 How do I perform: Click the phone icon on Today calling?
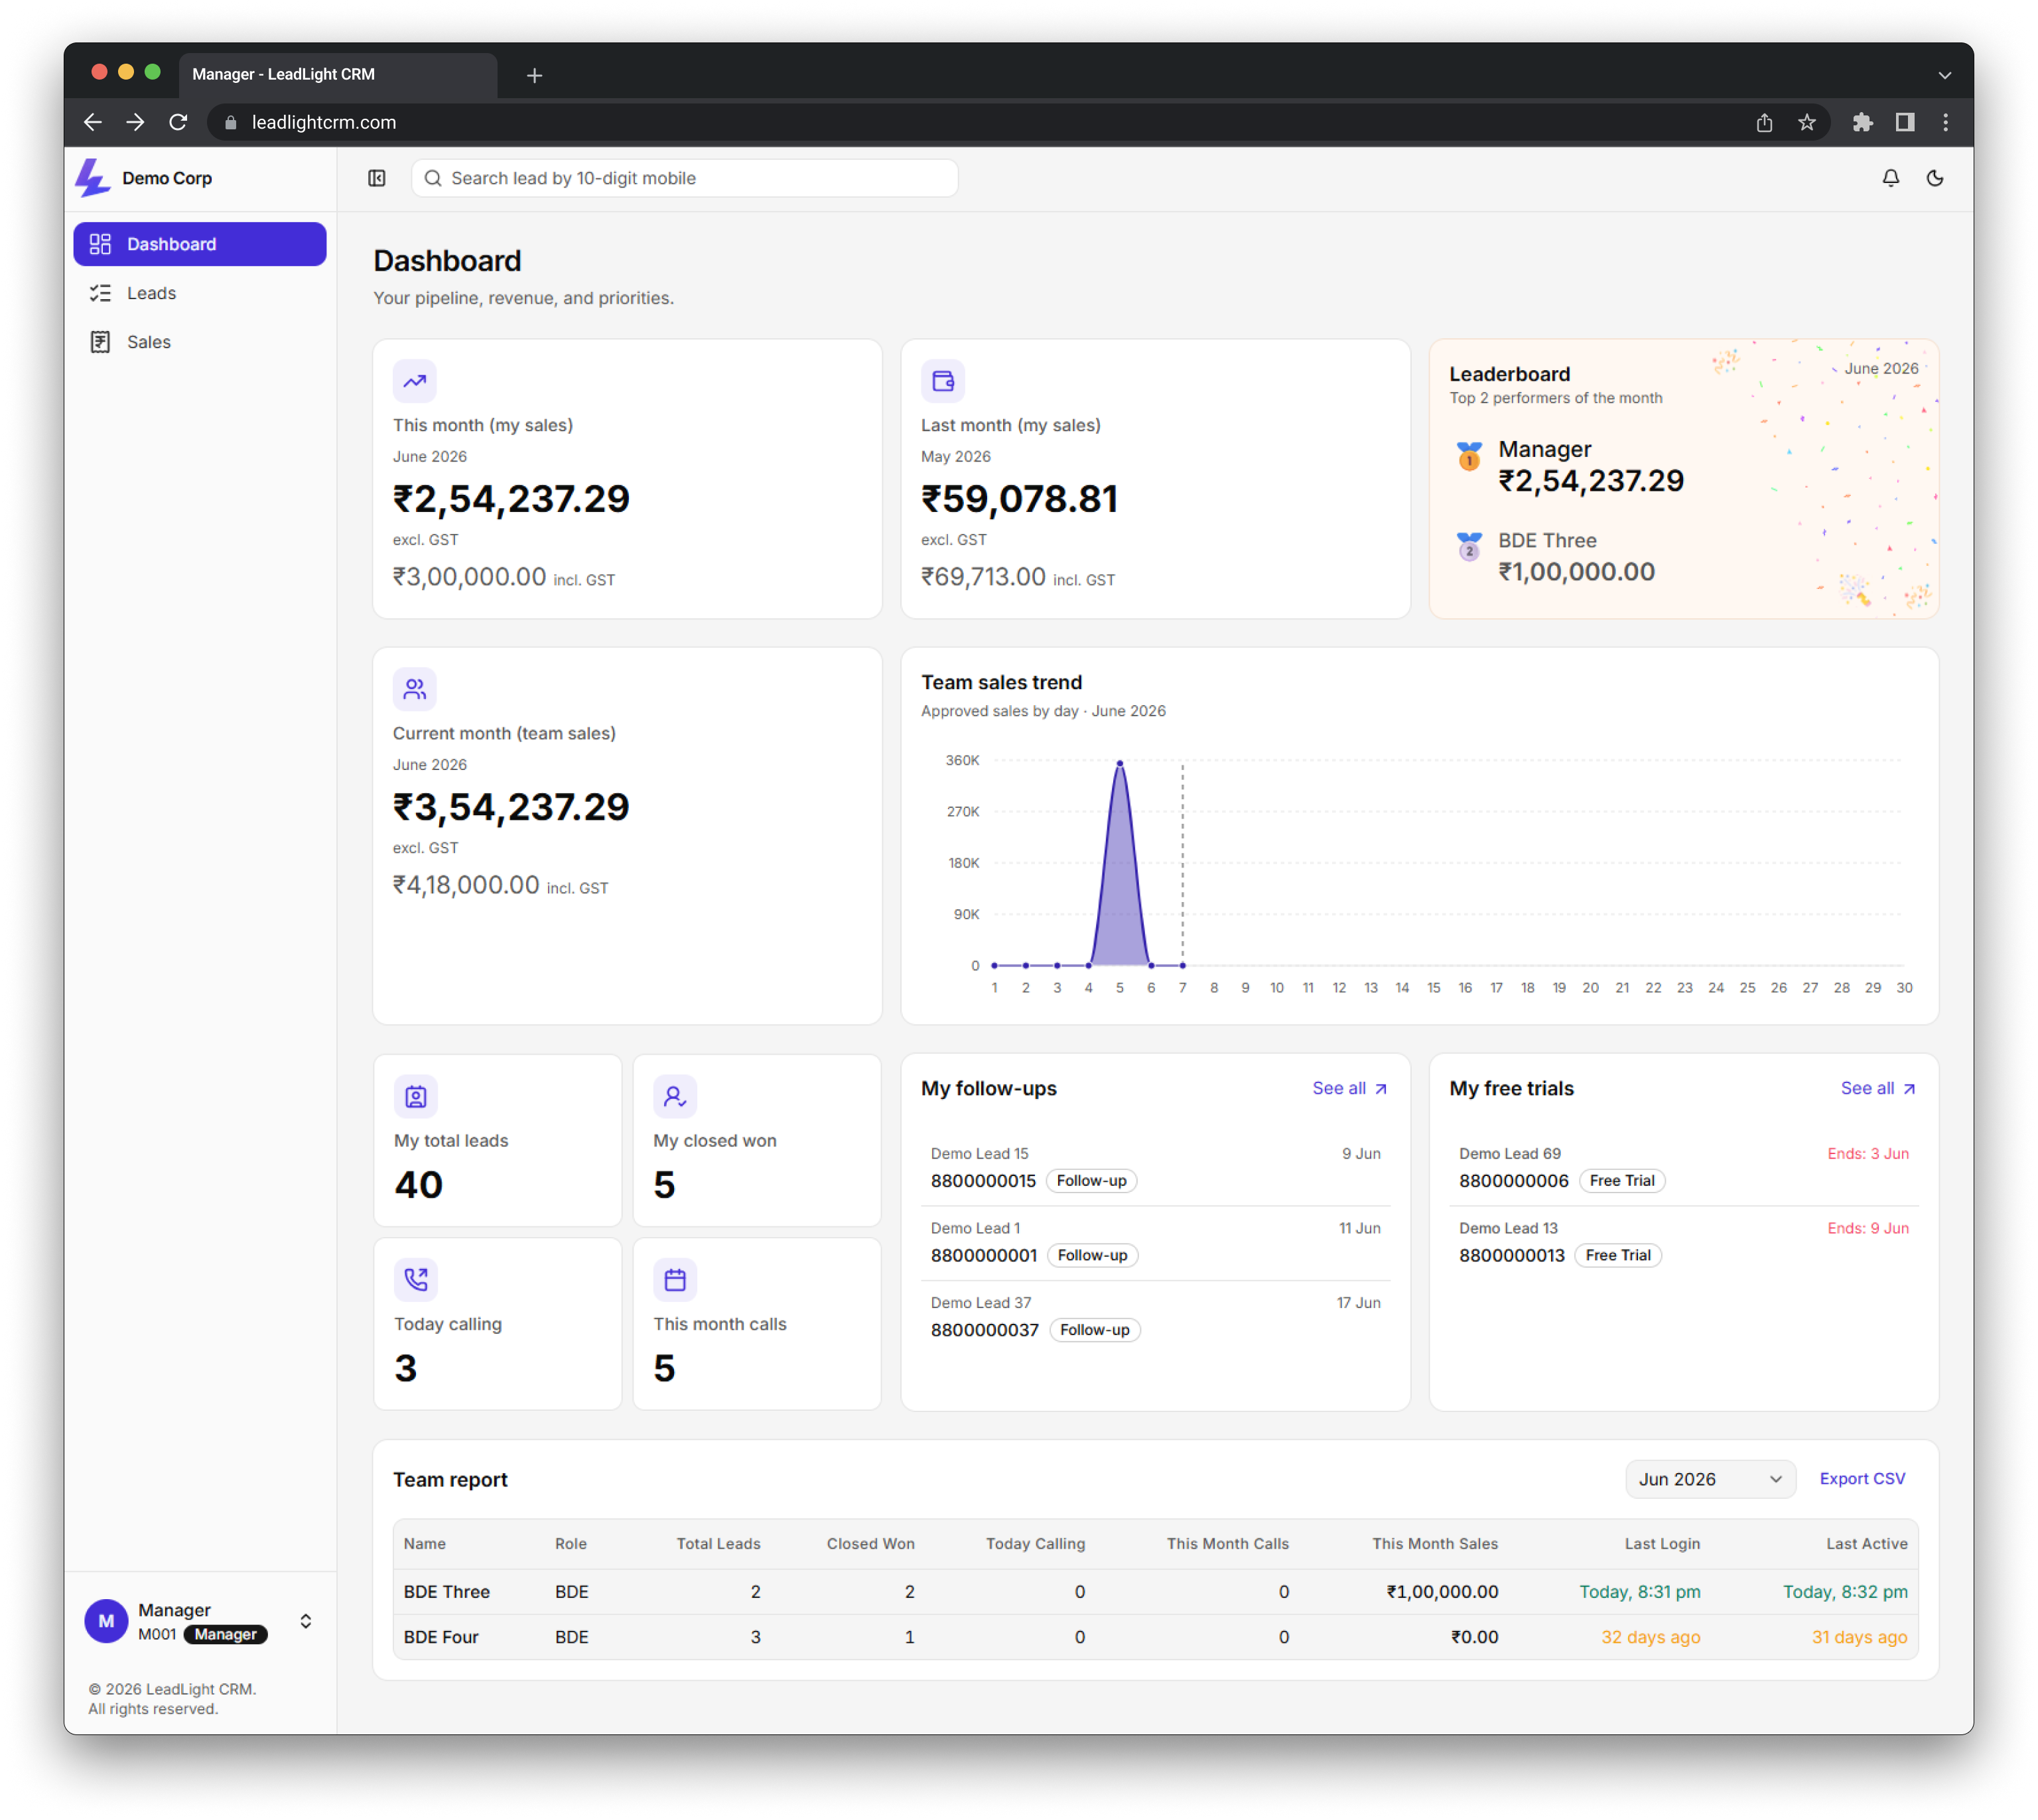415,1280
